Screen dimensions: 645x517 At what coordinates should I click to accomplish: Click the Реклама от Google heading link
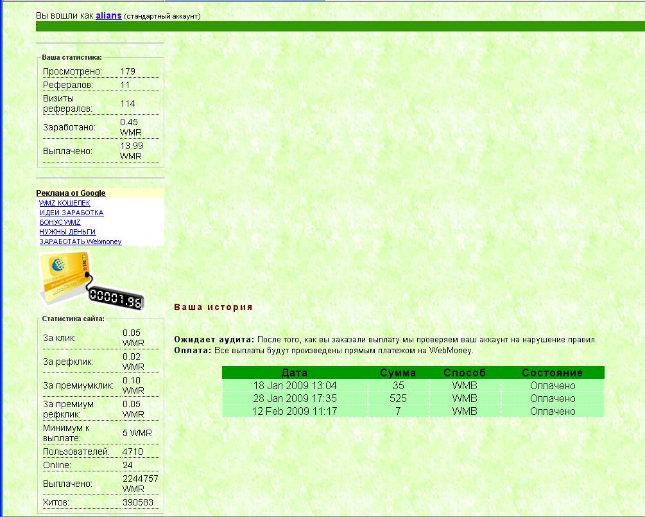[x=71, y=193]
